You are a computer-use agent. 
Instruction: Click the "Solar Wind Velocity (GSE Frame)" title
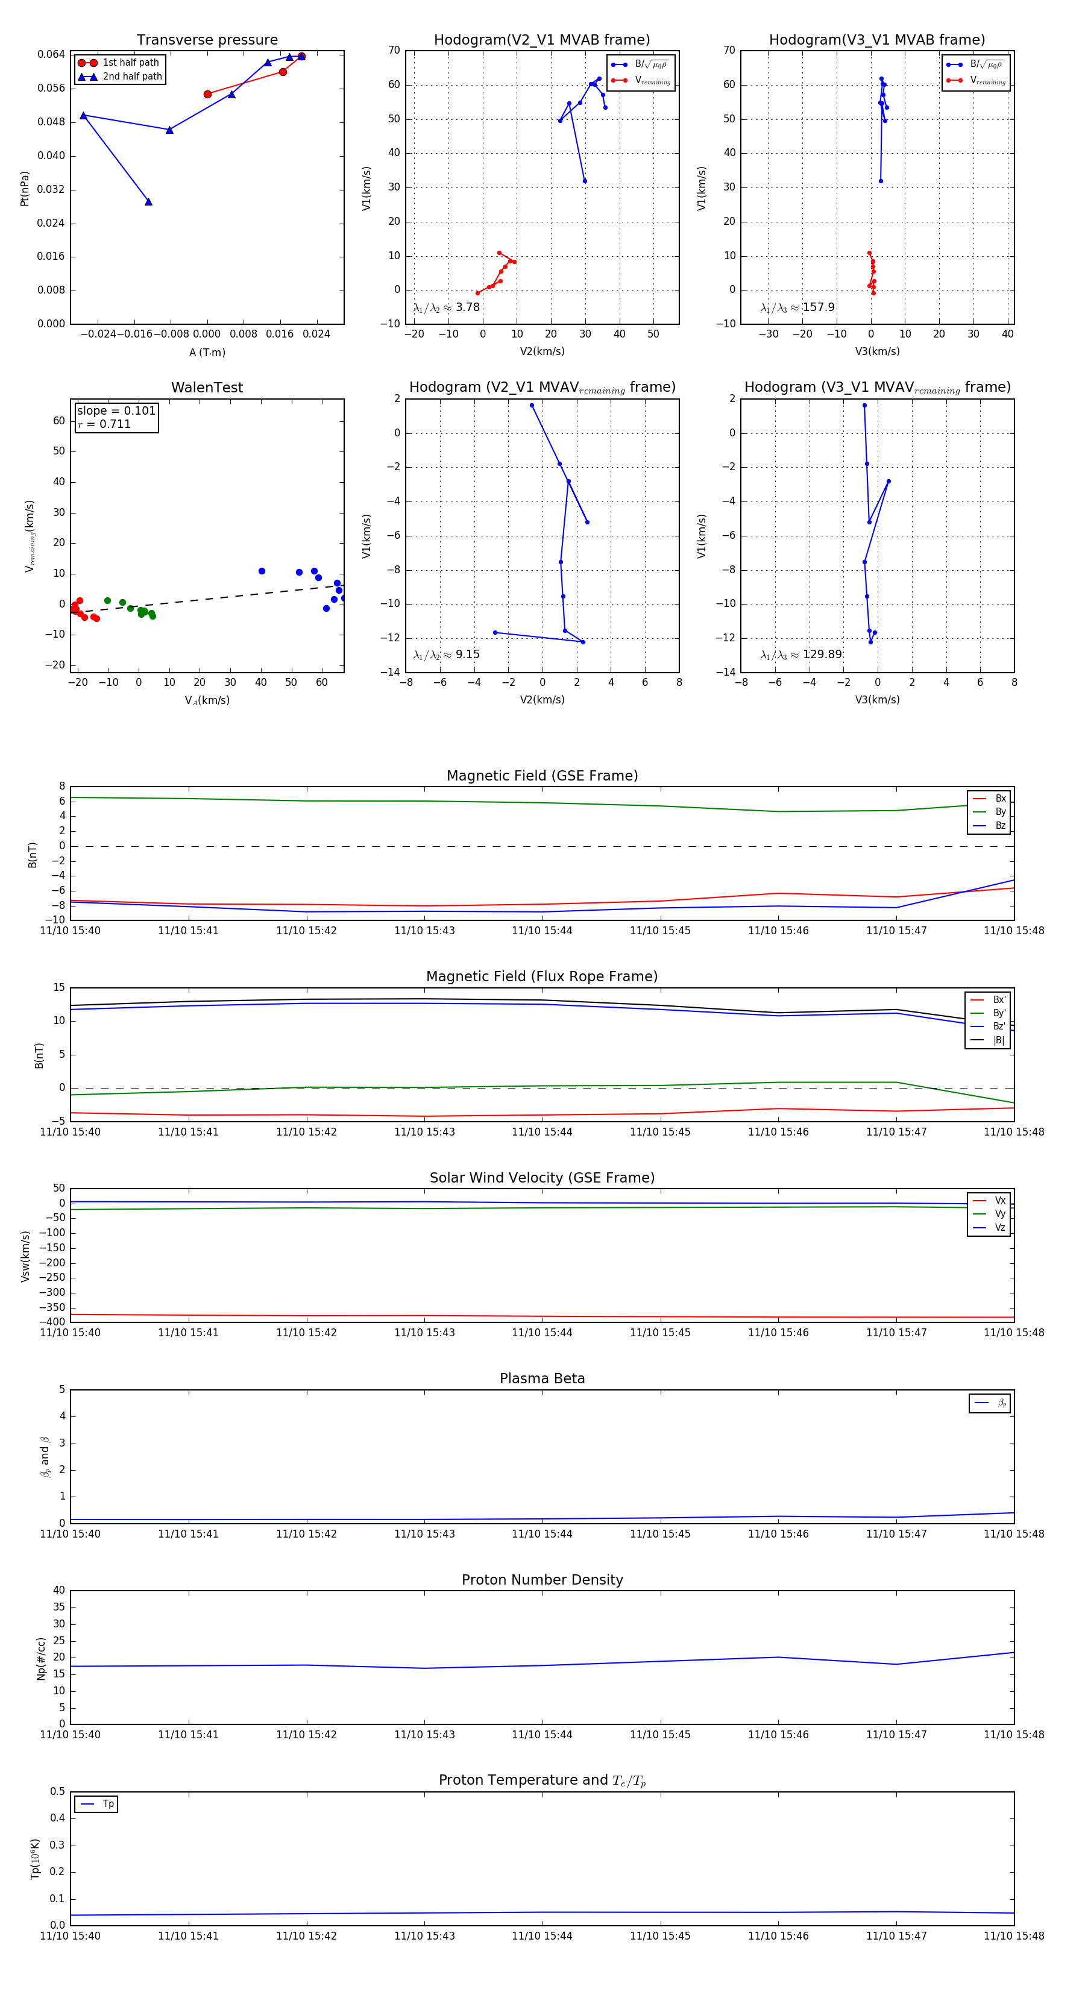pos(542,1178)
